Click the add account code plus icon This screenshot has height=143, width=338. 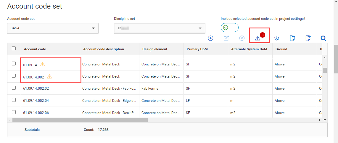pos(211,38)
